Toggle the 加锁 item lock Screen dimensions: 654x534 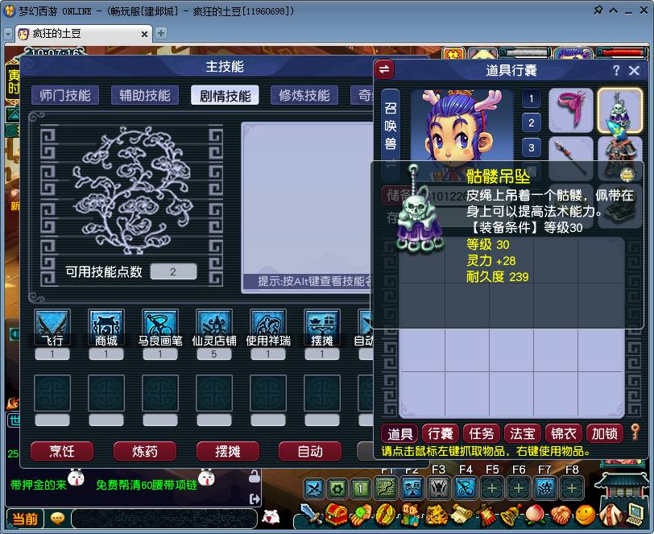coord(604,433)
